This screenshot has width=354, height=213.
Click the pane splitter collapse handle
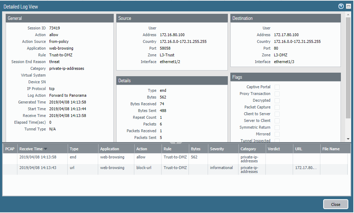point(176,142)
